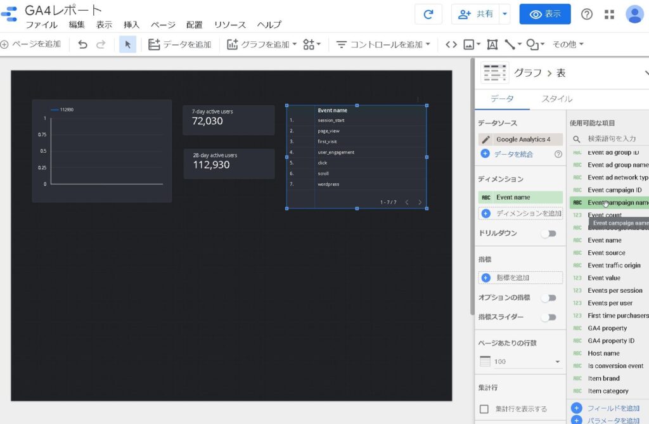Click the refresh data icon
This screenshot has height=424, width=649.
click(x=428, y=14)
